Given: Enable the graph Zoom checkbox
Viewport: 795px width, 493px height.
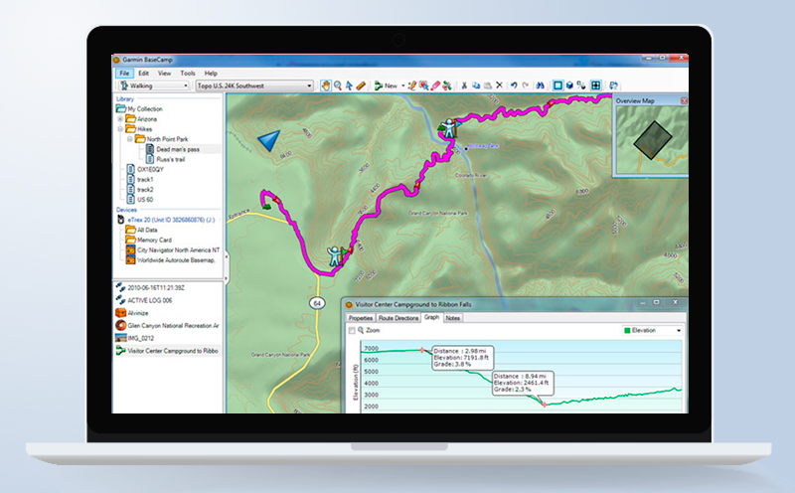Looking at the screenshot, I should [352, 331].
